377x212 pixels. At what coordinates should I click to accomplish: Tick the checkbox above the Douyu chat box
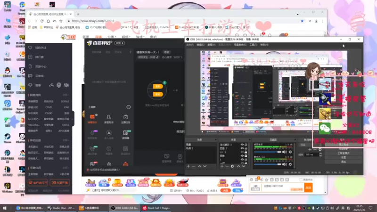point(301,179)
